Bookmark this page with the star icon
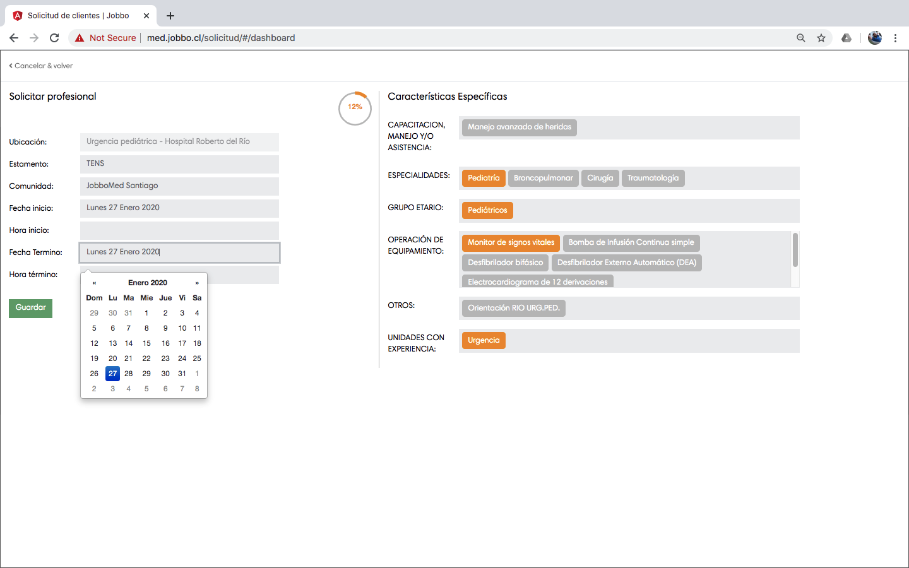Viewport: 909px width, 568px height. (x=821, y=38)
